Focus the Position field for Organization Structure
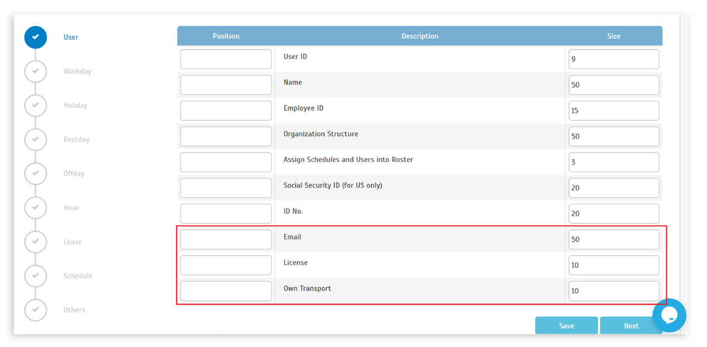707x347 pixels. tap(226, 136)
